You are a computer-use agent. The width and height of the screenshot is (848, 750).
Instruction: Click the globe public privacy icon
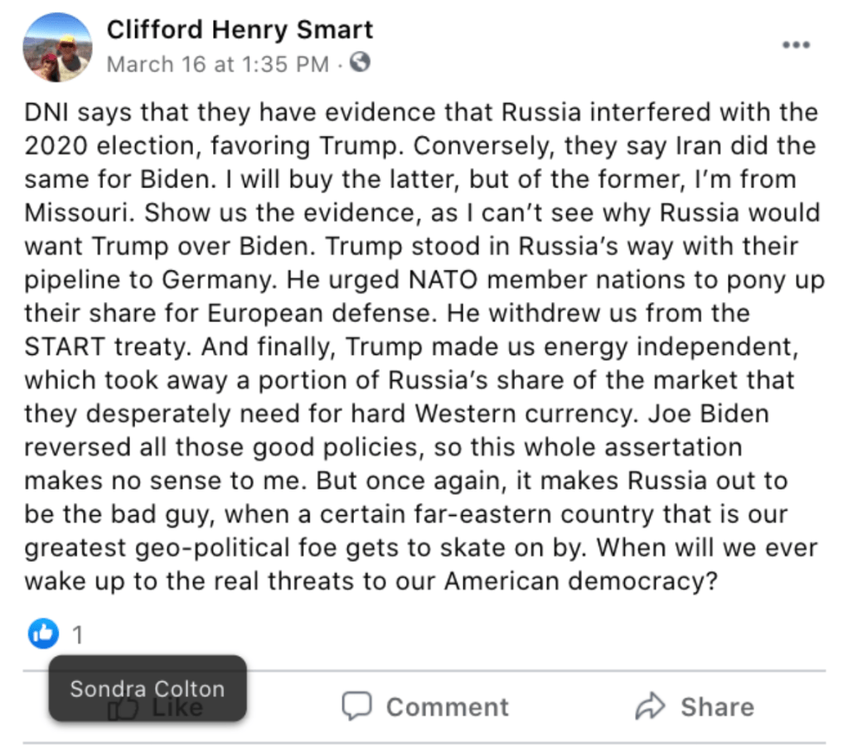point(361,62)
